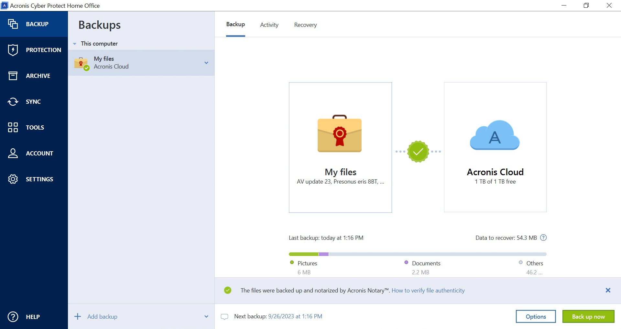Expand the My files backup chevron menu

click(x=206, y=63)
